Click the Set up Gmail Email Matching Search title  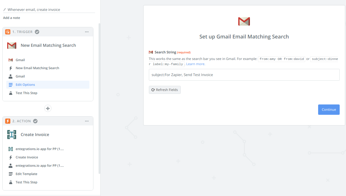(244, 37)
